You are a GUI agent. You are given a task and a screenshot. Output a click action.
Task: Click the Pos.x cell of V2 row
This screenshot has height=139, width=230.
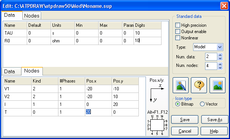tap(98, 96)
